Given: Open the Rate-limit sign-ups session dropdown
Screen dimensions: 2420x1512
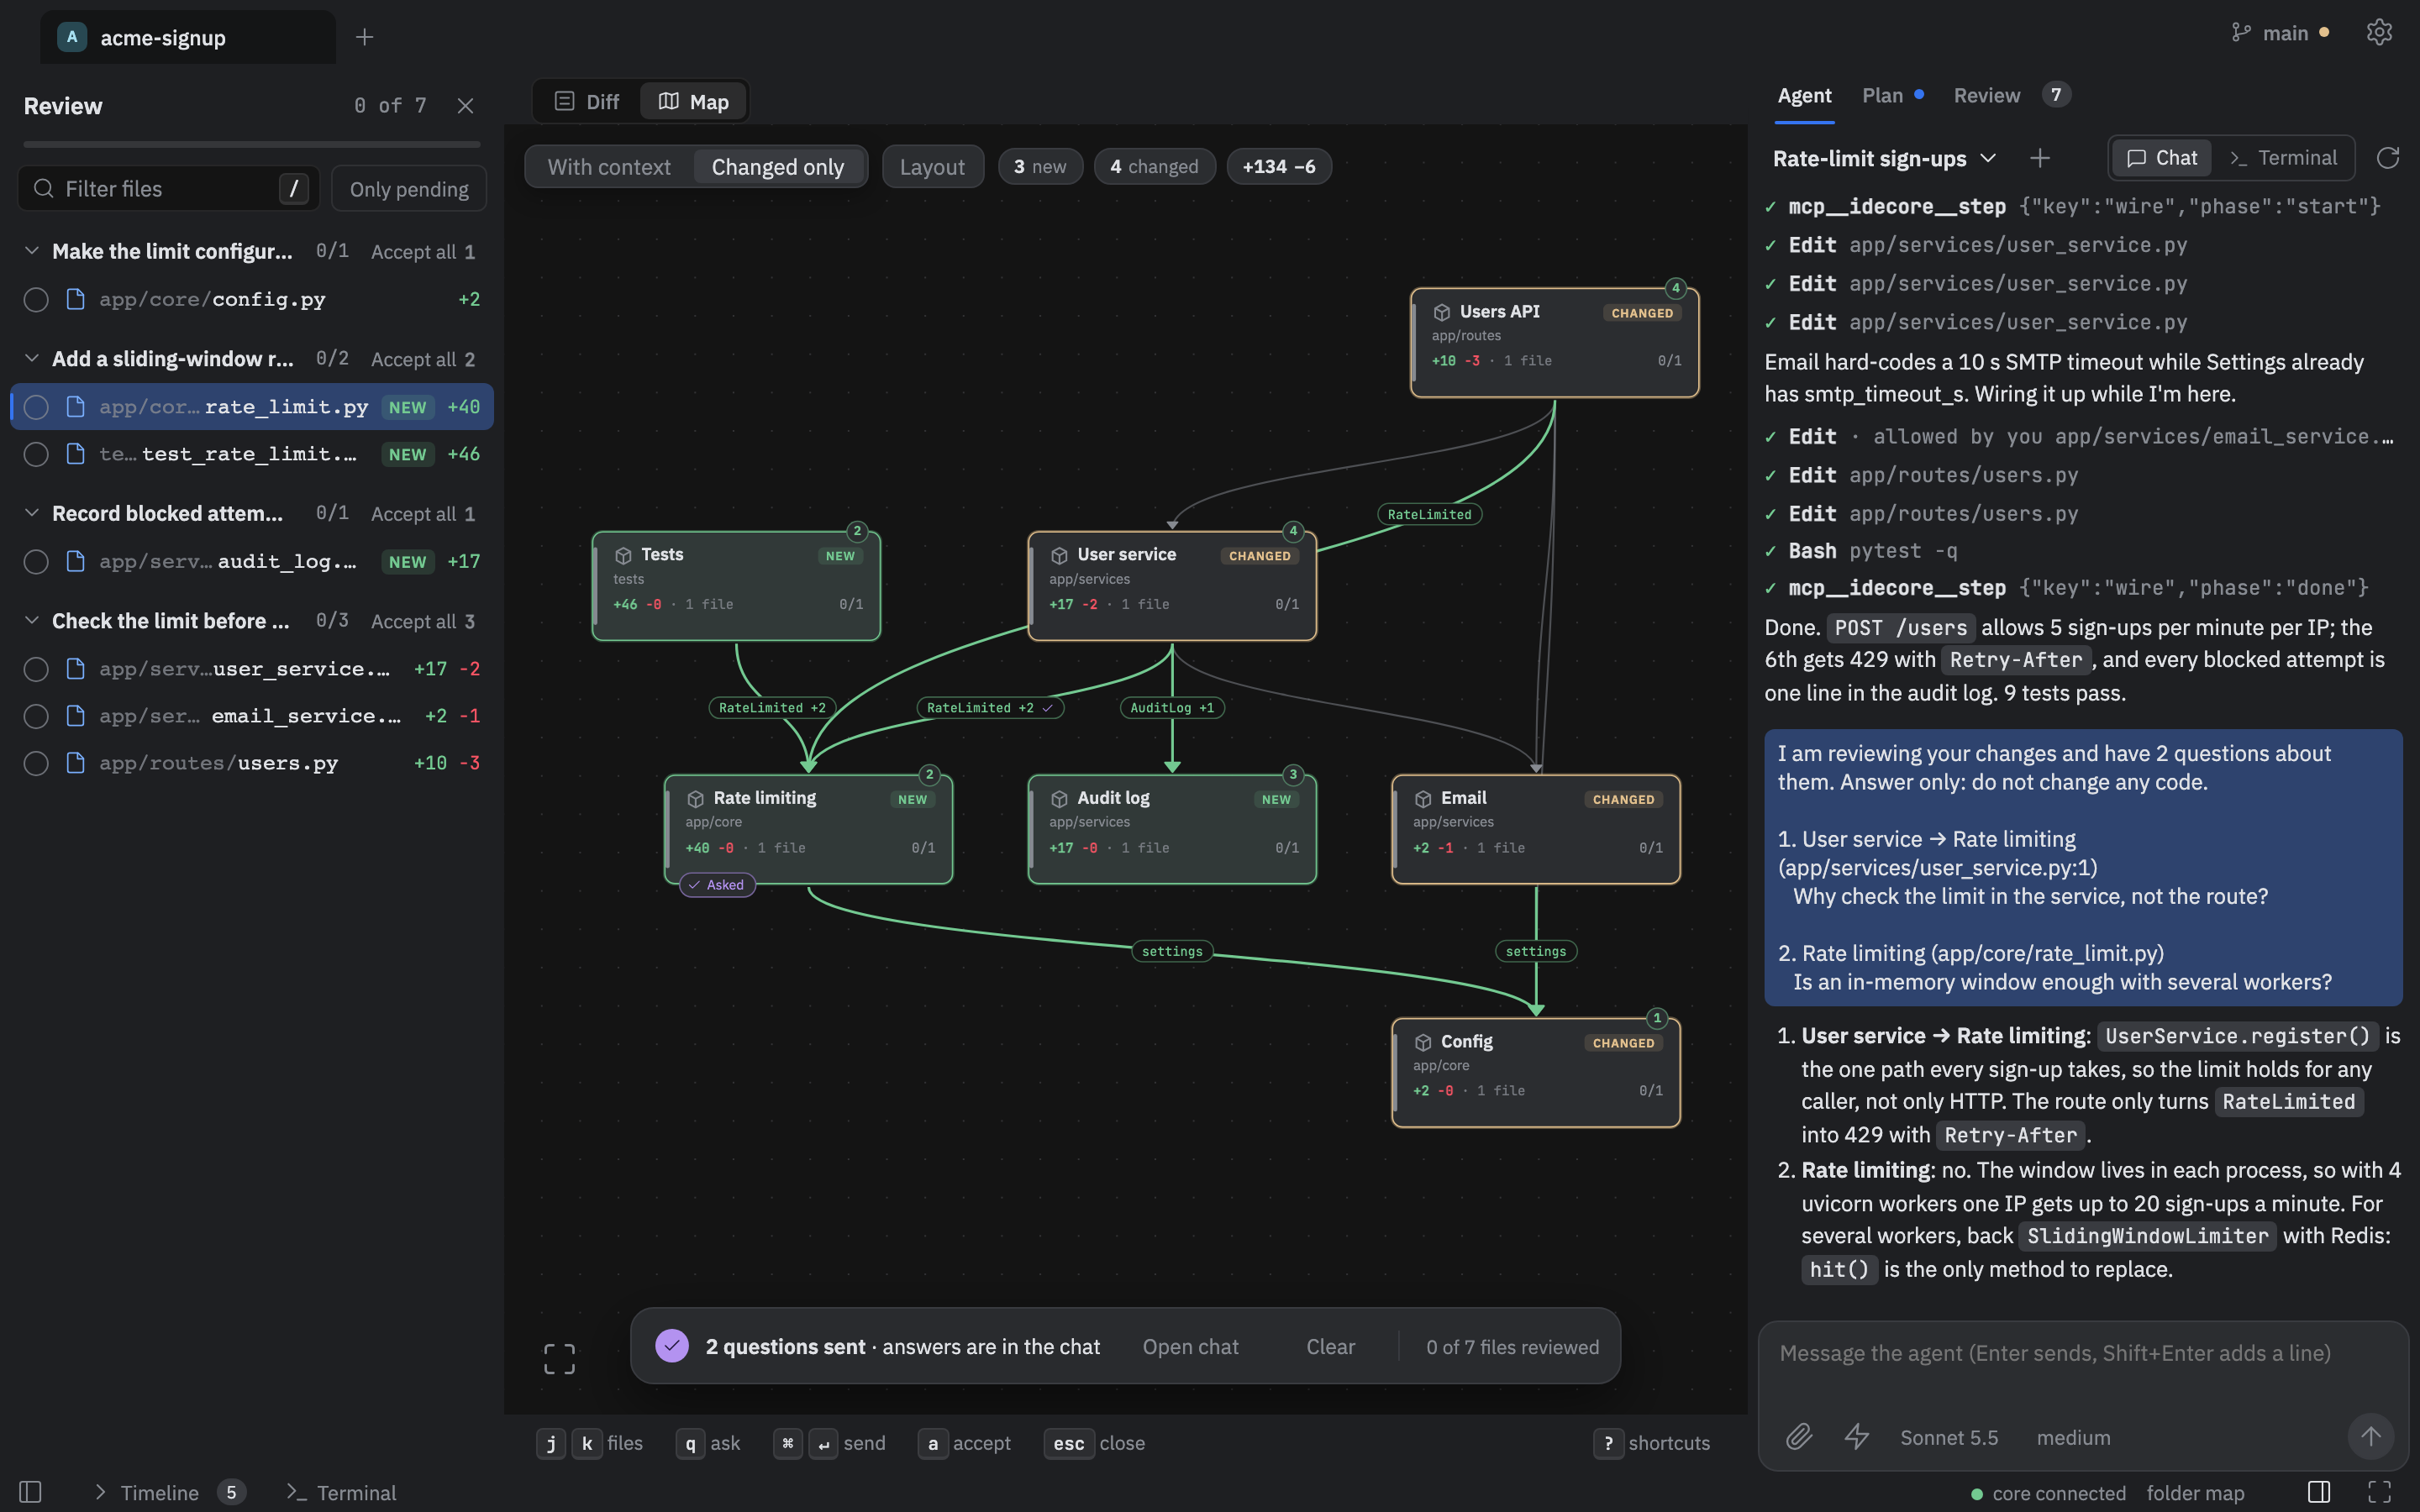Looking at the screenshot, I should click(x=1885, y=158).
